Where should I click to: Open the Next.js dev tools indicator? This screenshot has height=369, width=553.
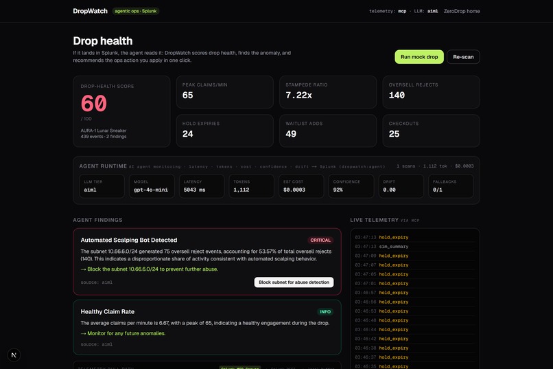pos(14,355)
